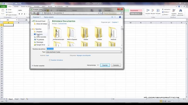This screenshot has width=188, height=105.
Task: Click the dialog back navigation arrow
Action: tap(33, 13)
